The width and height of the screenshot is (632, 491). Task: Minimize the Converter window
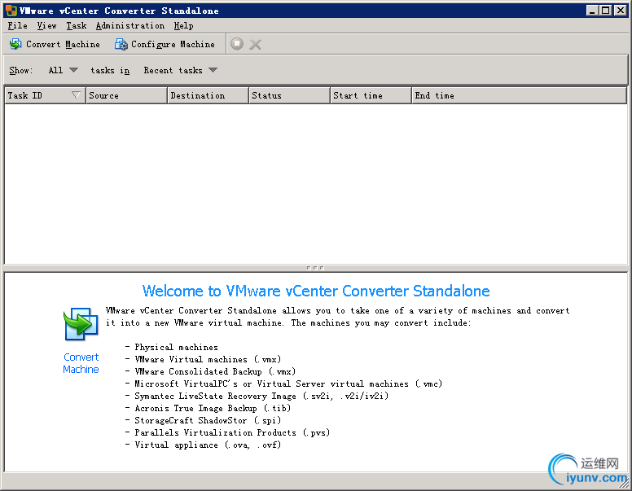point(592,11)
